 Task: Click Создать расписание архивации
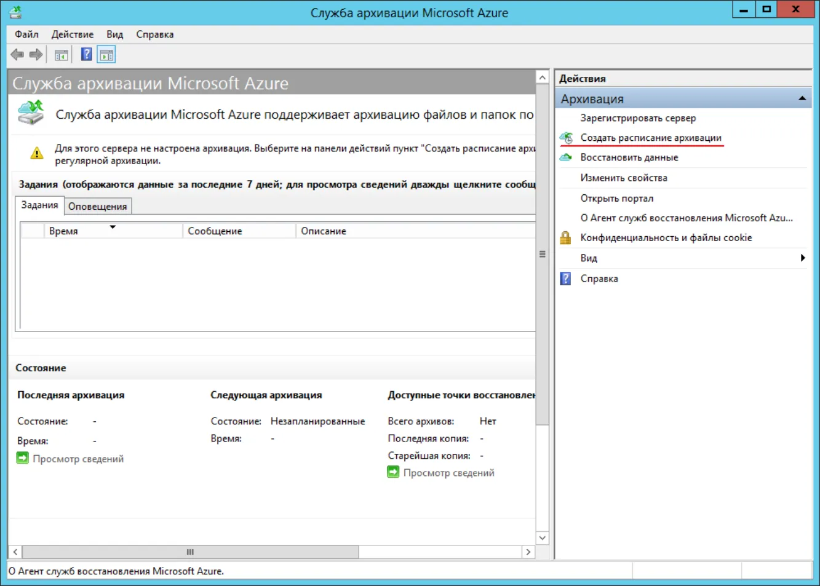651,138
